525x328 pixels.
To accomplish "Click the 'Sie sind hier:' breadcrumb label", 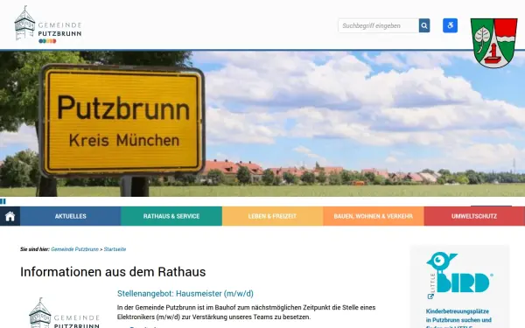I will (35, 249).
